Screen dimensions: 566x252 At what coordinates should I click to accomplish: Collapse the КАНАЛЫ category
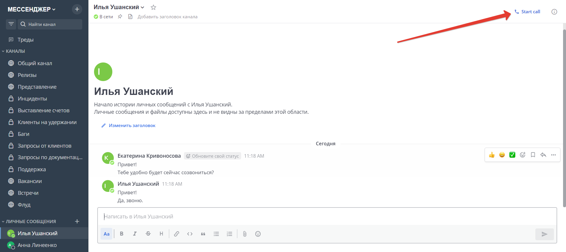[14, 51]
